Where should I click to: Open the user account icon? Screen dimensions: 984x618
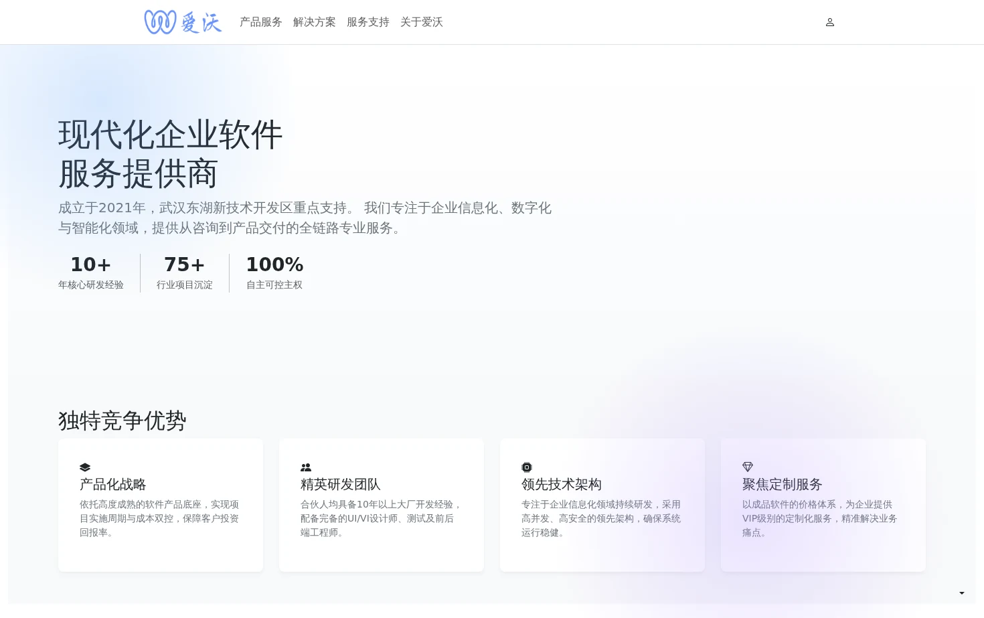830,22
